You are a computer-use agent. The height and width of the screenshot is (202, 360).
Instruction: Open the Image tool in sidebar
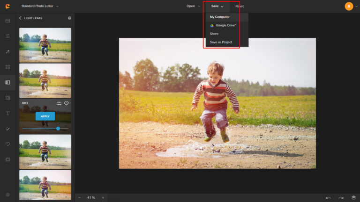tap(7, 21)
